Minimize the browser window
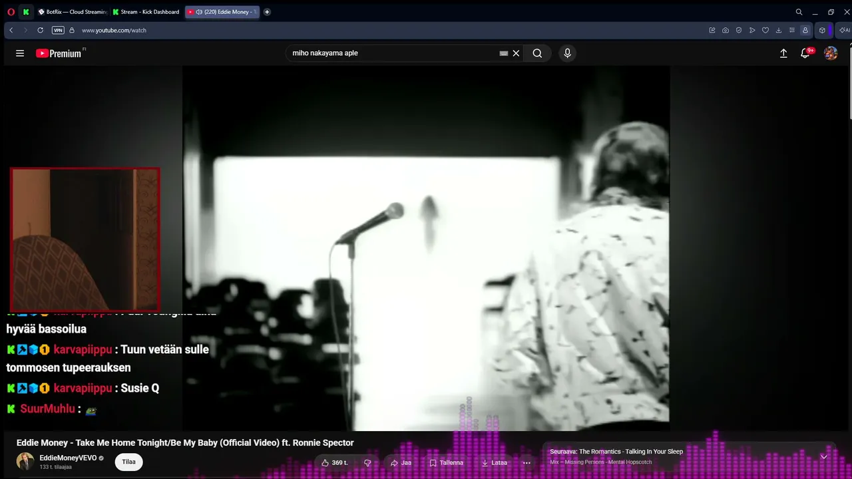 tap(815, 12)
